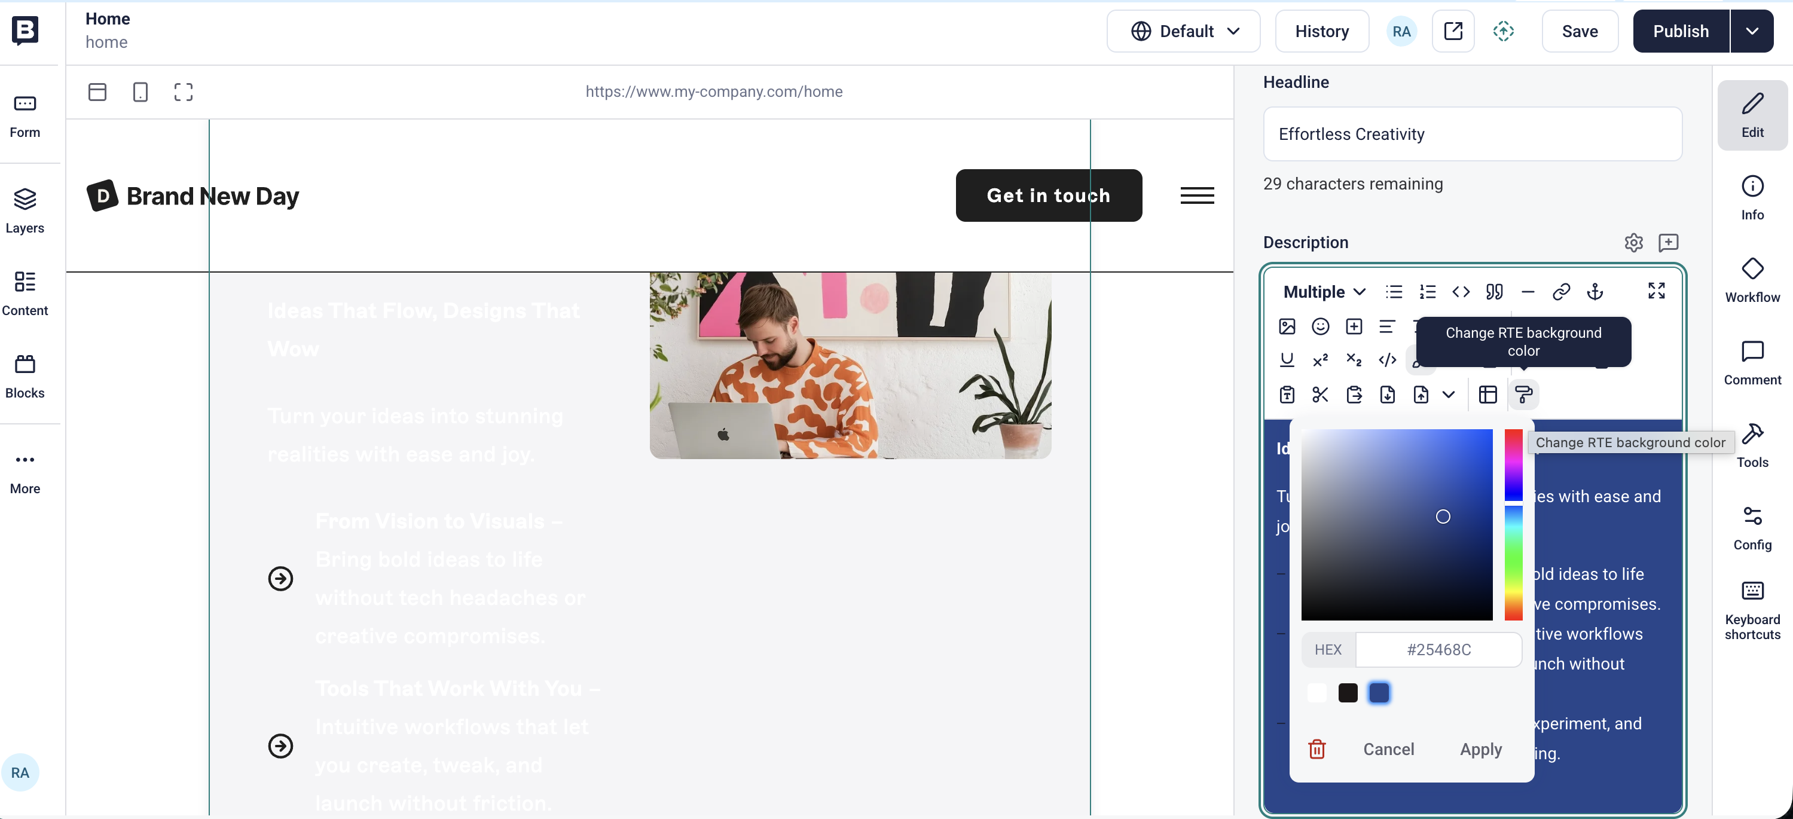
Task: Click the Headline input field
Action: tap(1472, 133)
